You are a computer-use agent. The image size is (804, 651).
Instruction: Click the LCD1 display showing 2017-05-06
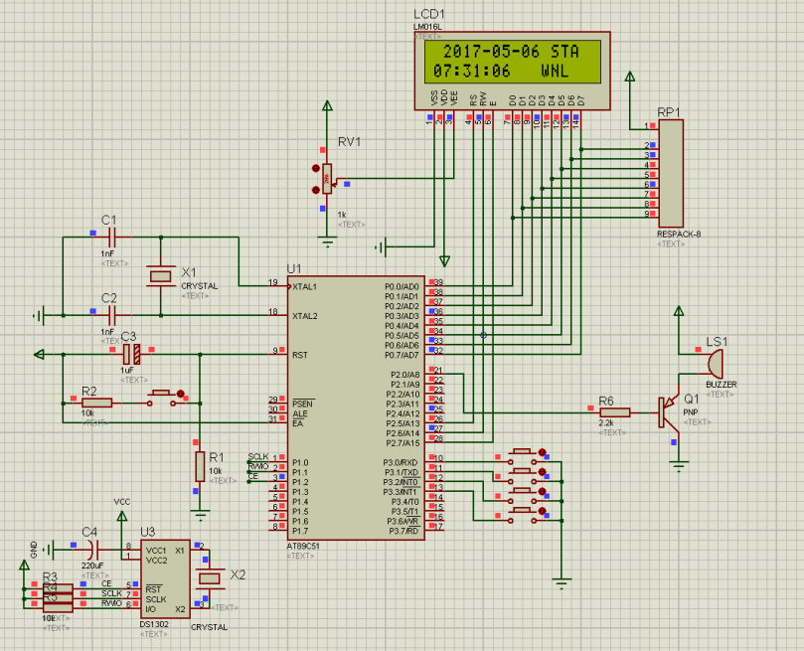(x=512, y=62)
